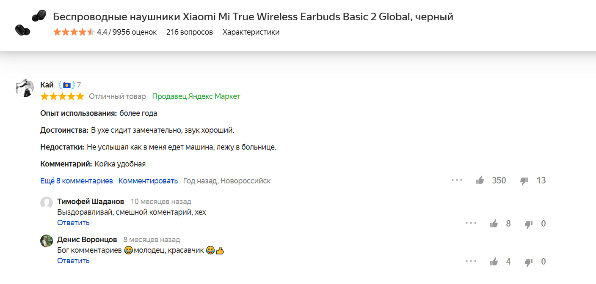Dislike Тимофей Шаданов's comment

529,224
